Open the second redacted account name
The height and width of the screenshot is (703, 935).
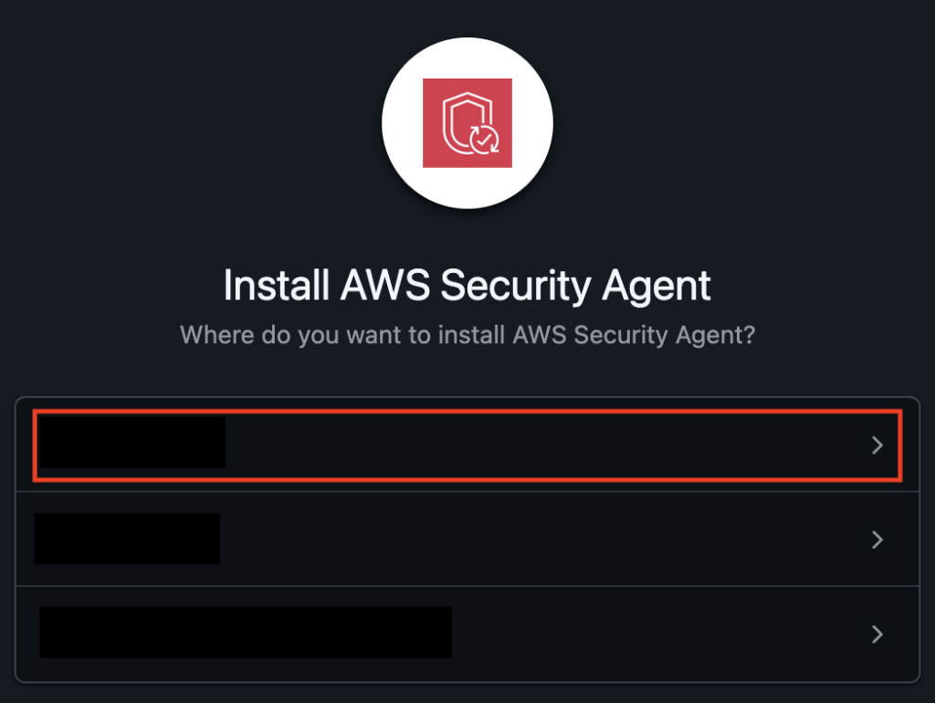127,539
